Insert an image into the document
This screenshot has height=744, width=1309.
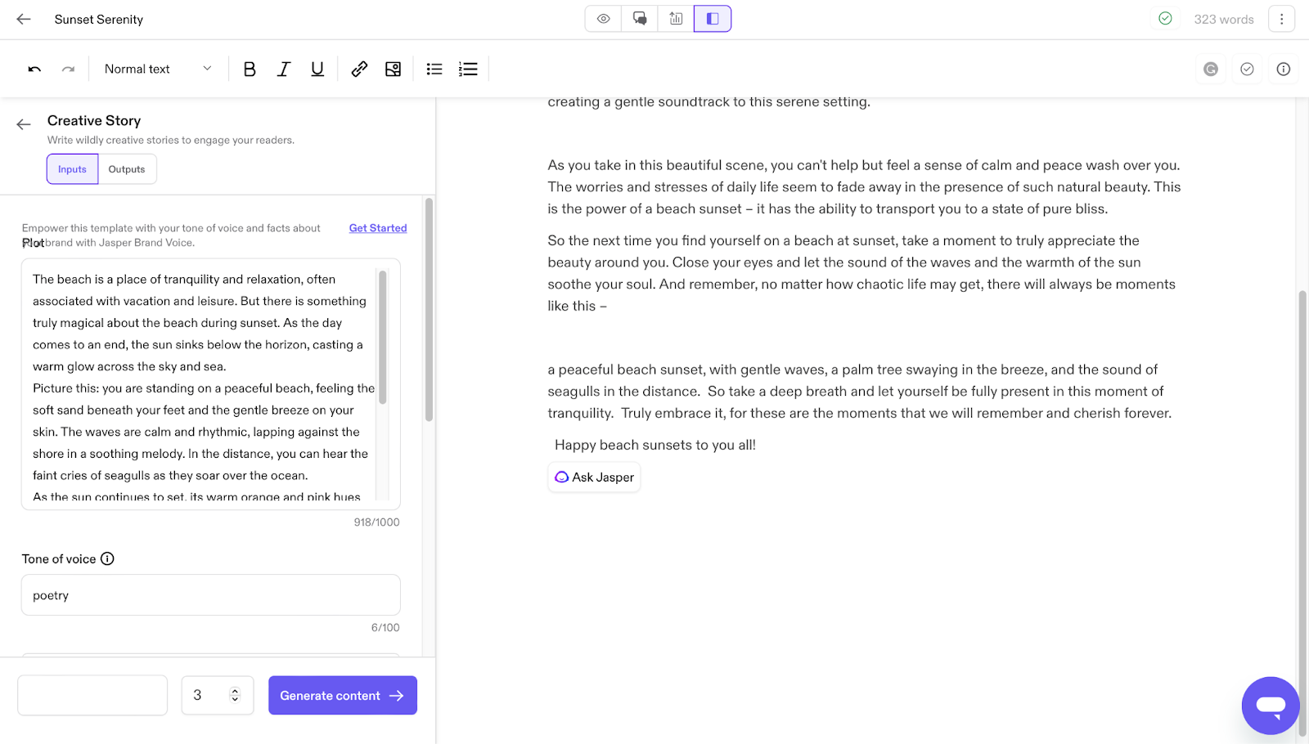coord(394,69)
